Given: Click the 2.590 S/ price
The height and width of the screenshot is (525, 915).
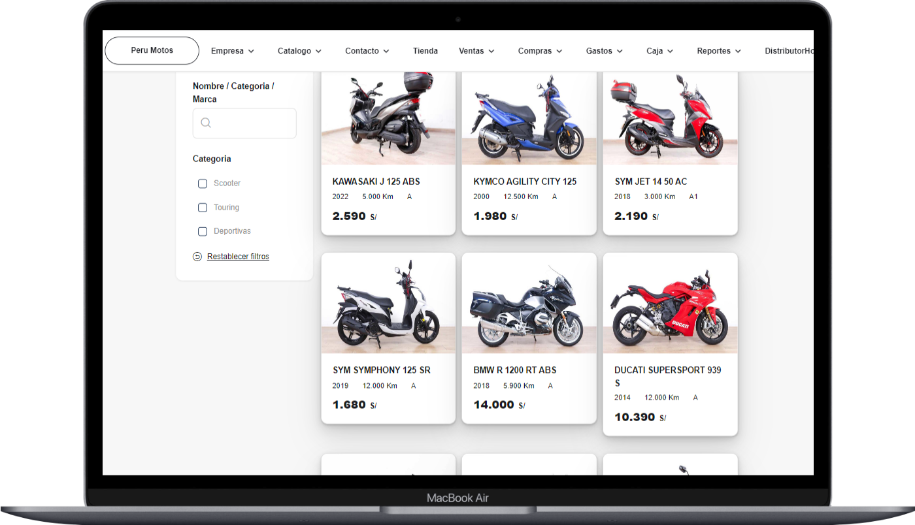Looking at the screenshot, I should pyautogui.click(x=354, y=216).
